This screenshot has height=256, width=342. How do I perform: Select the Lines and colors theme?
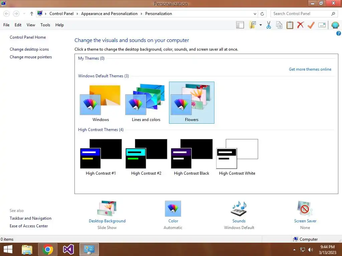pyautogui.click(x=146, y=103)
